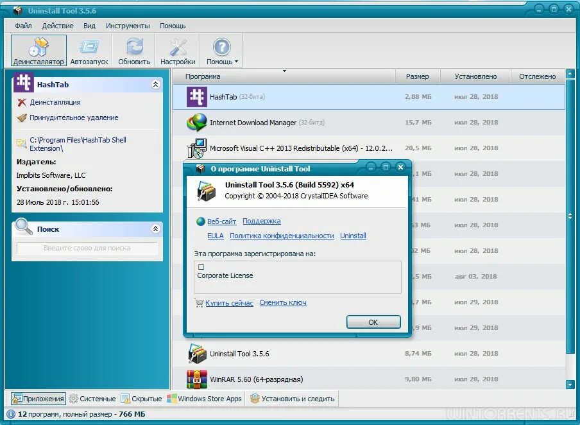The width and height of the screenshot is (580, 425).
Task: Click the Обновить refresh toolbar icon
Action: click(x=134, y=47)
